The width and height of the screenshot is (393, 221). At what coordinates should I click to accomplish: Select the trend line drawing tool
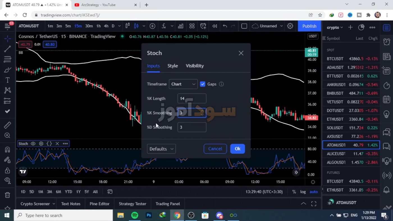(x=8, y=49)
